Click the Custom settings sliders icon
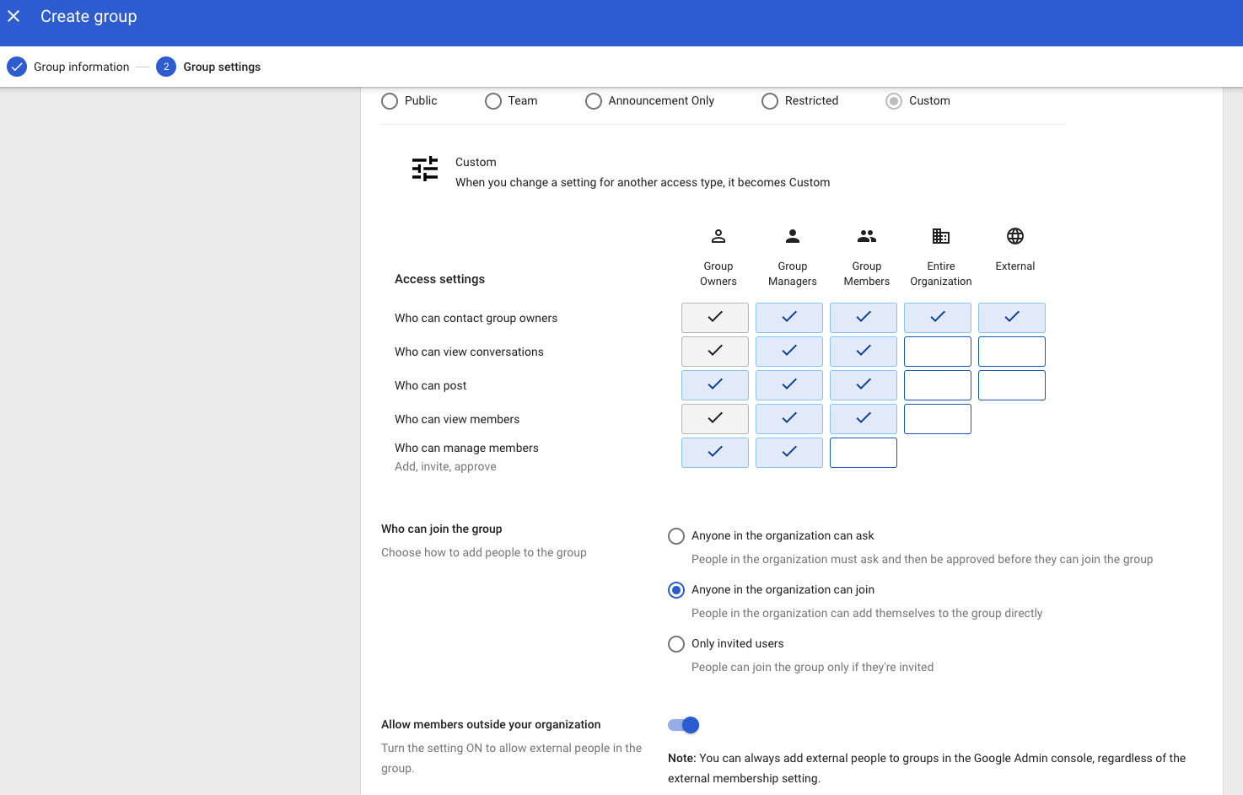This screenshot has width=1243, height=795. [425, 169]
